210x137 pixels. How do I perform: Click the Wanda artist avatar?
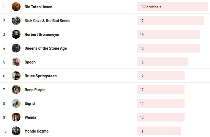point(16,117)
